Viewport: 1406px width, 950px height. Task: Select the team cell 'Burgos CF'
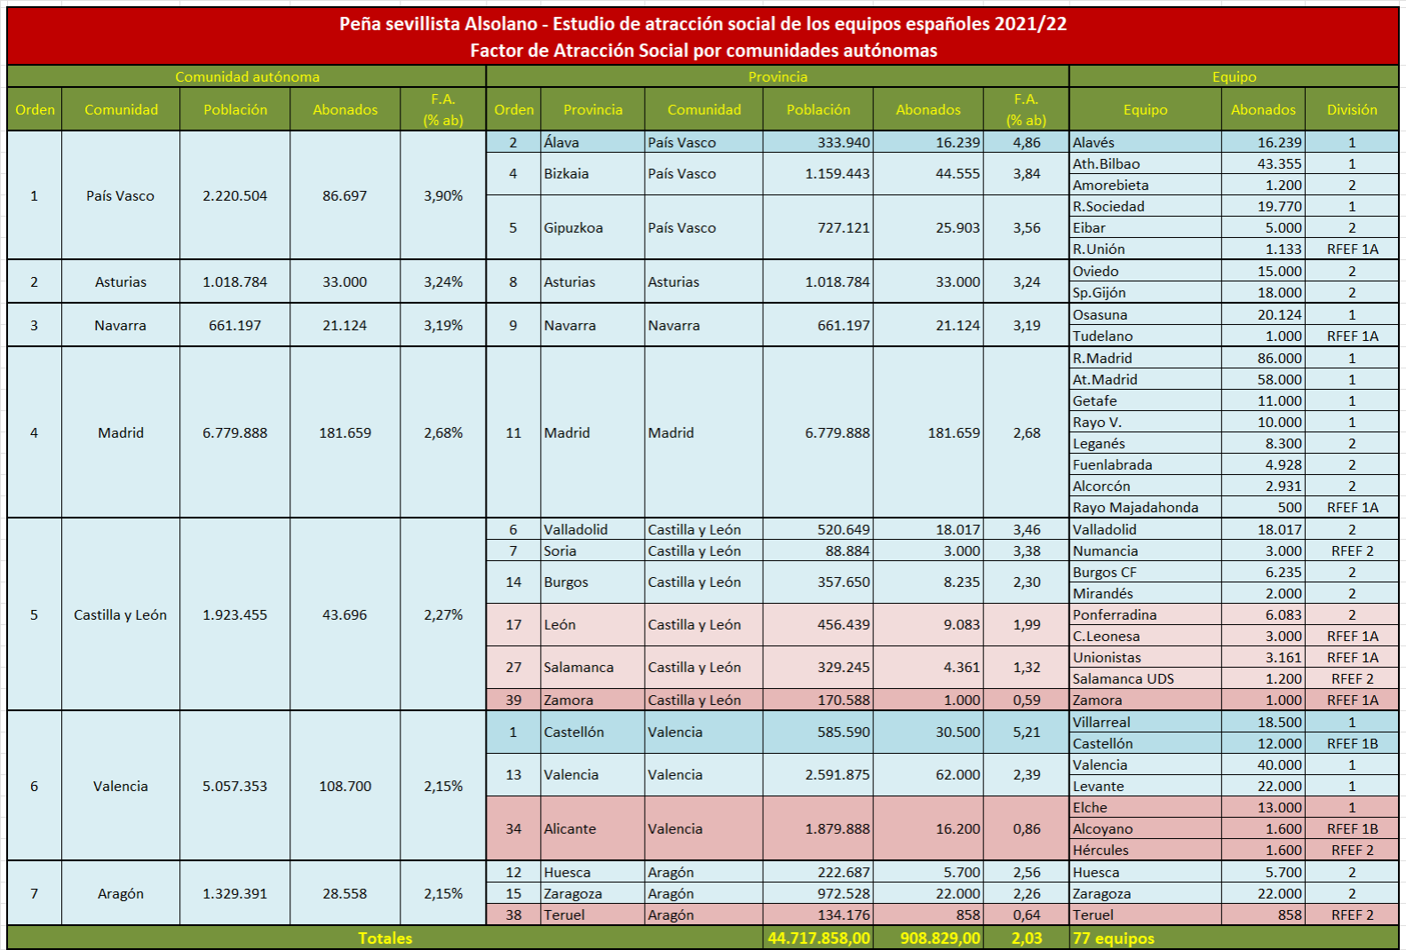point(1146,572)
